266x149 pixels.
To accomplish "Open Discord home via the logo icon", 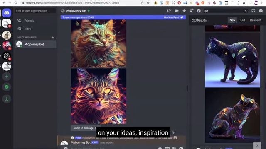I will point(7,13).
